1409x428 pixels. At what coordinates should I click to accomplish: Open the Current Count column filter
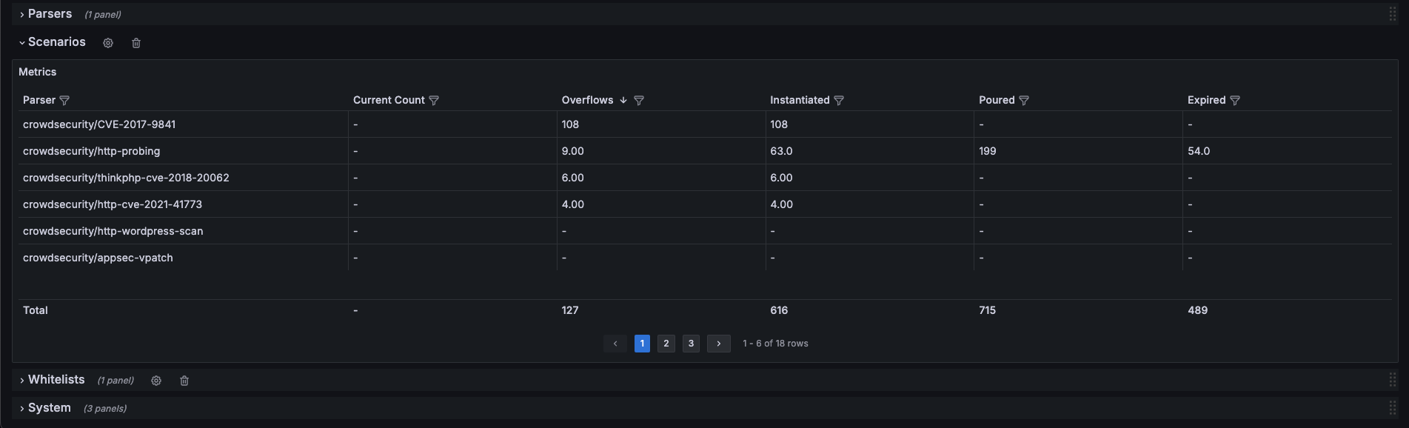(x=434, y=101)
